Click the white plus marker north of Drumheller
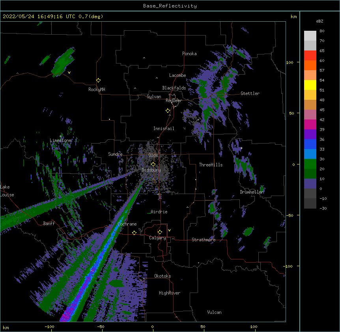The image size is (340, 332). point(241,148)
